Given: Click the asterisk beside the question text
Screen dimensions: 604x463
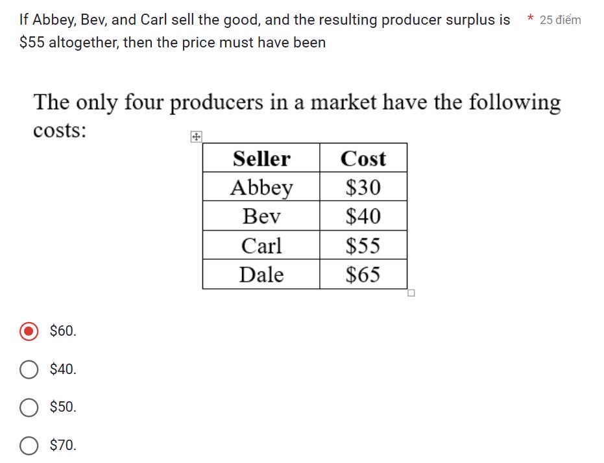Looking at the screenshot, I should 530,19.
